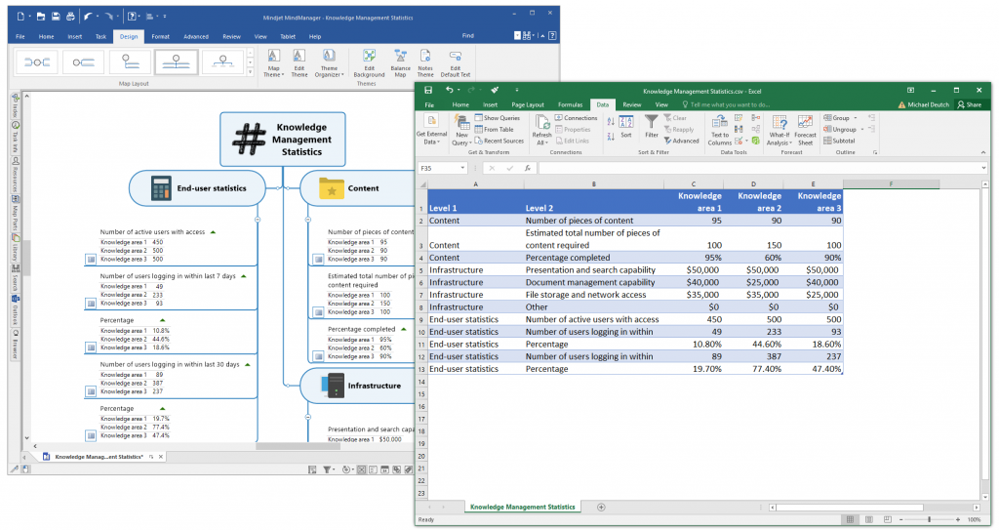Screen dimensions: 999x530
Task: Click the Open folder icon in MindManager toolbar
Action: (41, 17)
